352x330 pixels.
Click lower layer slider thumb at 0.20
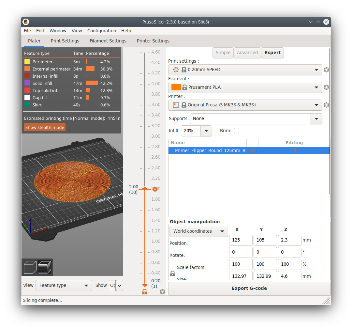(x=145, y=286)
